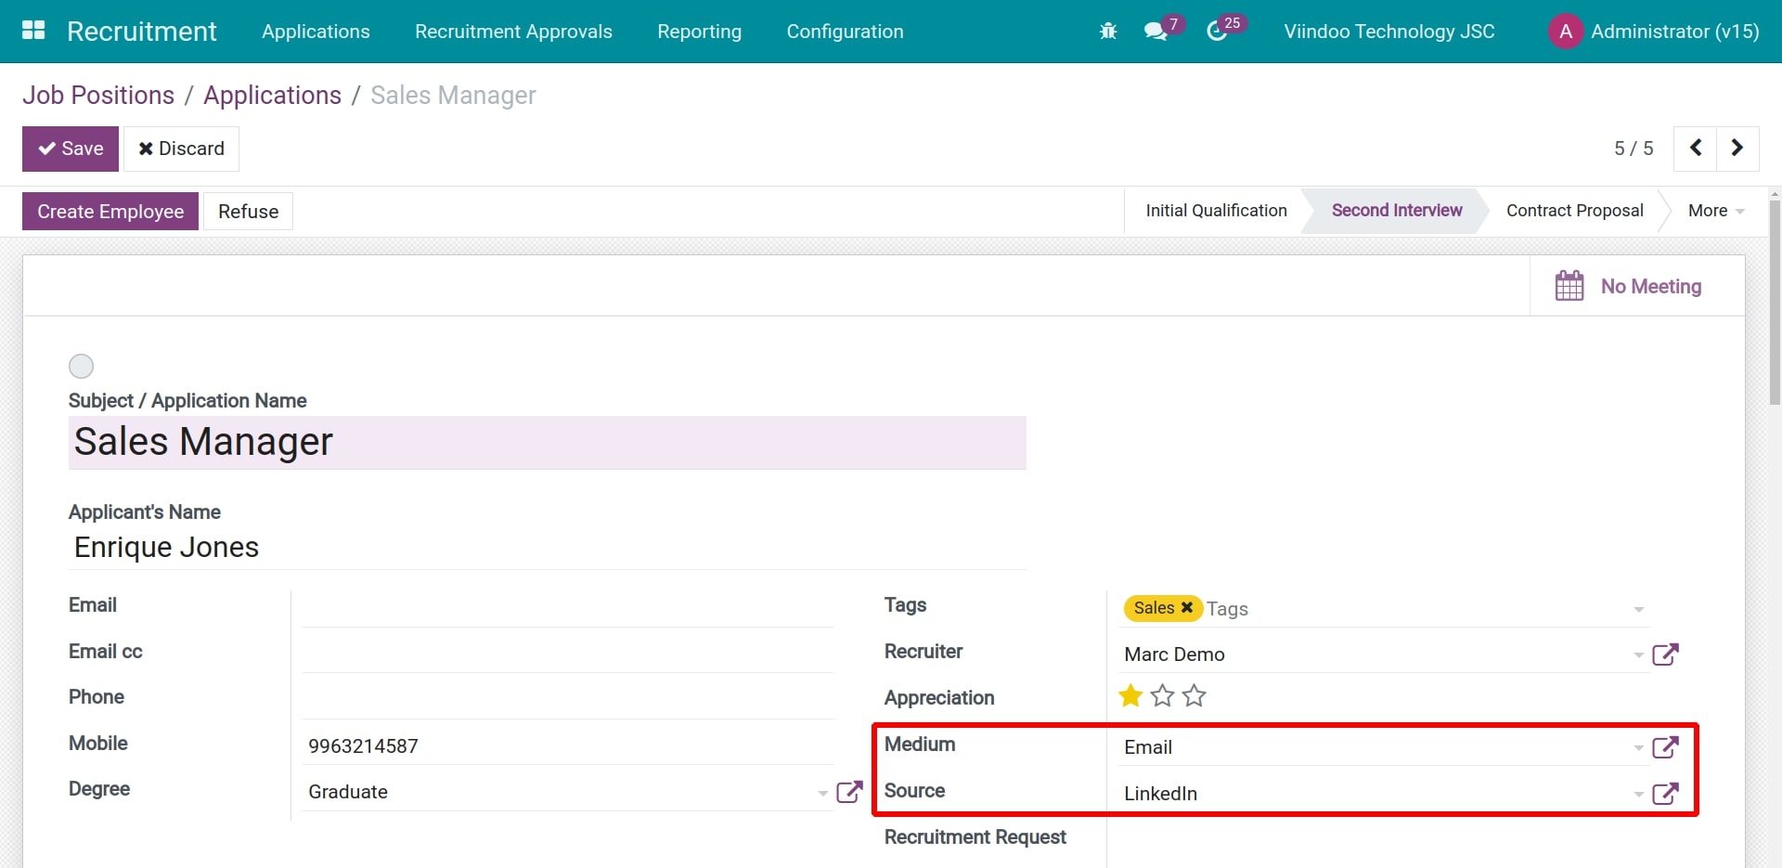Switch to the Contract Proposal stage tab
This screenshot has height=868, width=1782.
pos(1574,211)
